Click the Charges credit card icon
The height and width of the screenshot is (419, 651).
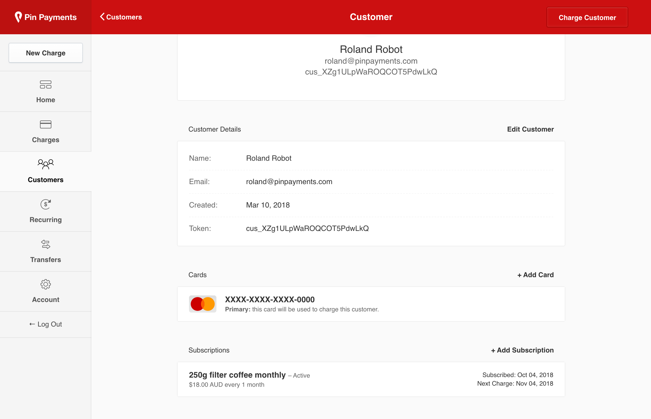pos(46,124)
